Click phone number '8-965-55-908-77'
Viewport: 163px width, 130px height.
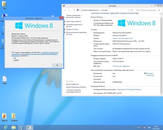point(118,58)
